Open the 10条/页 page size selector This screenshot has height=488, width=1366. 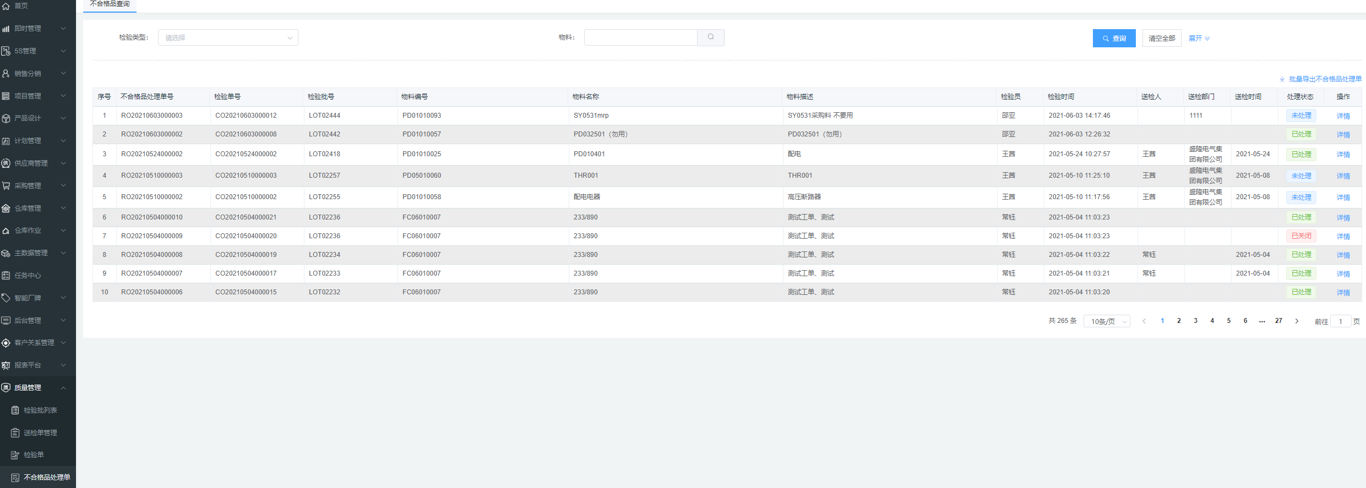(1106, 321)
